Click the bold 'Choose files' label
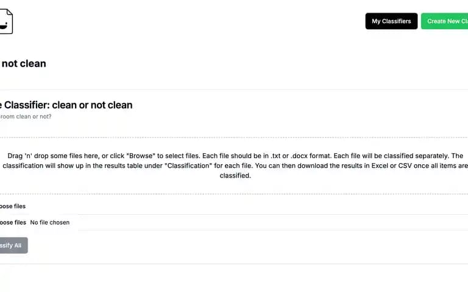This screenshot has width=468, height=292. [13, 206]
